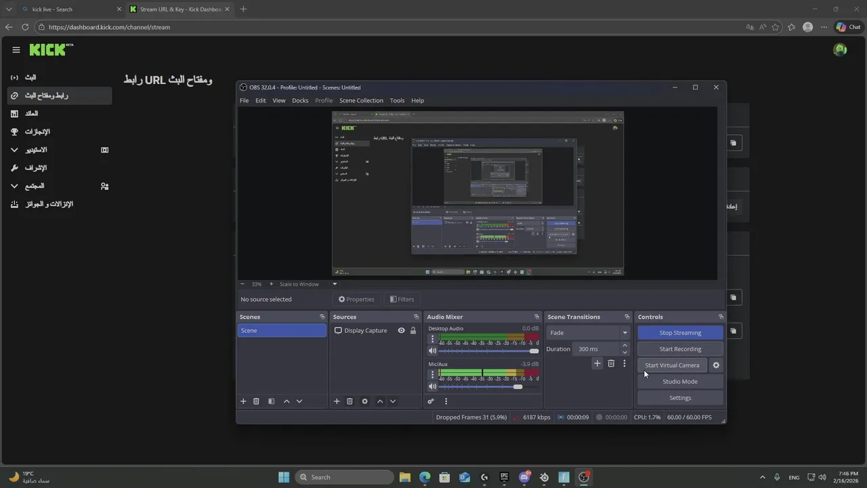Toggle Studio Mode in Controls

point(680,382)
